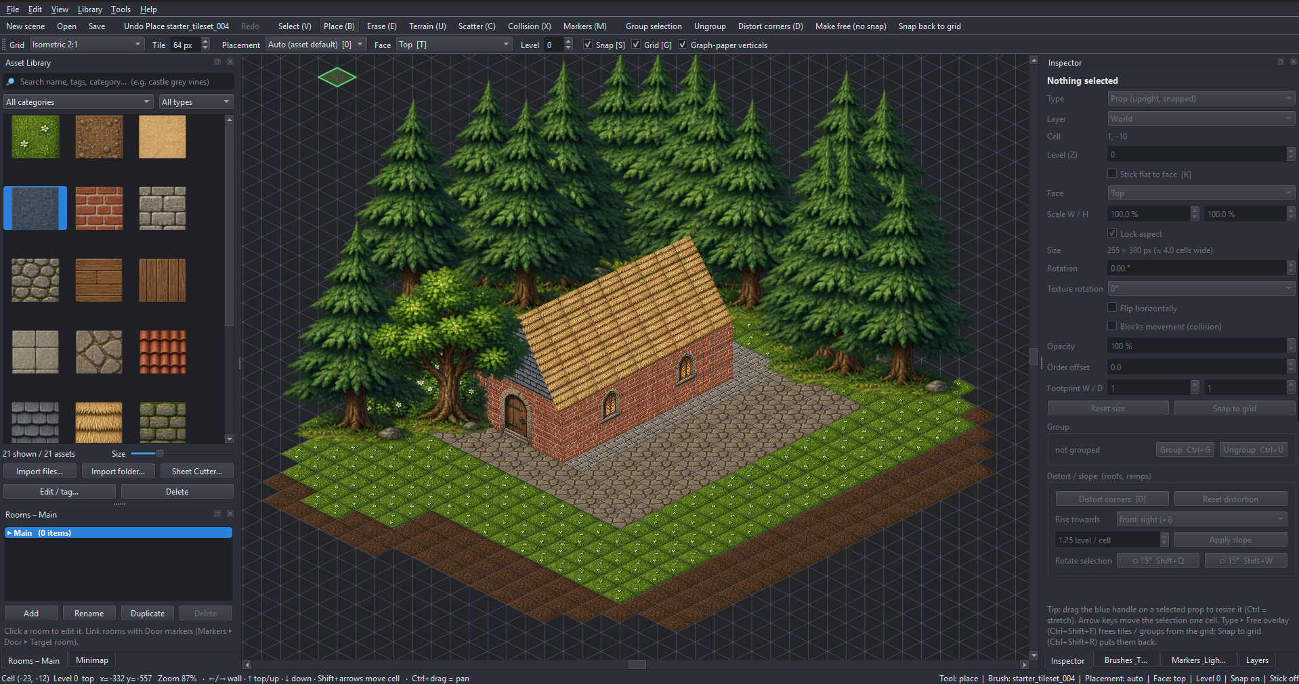Open the Face Top [T] dropdown in toolbar

coord(454,45)
